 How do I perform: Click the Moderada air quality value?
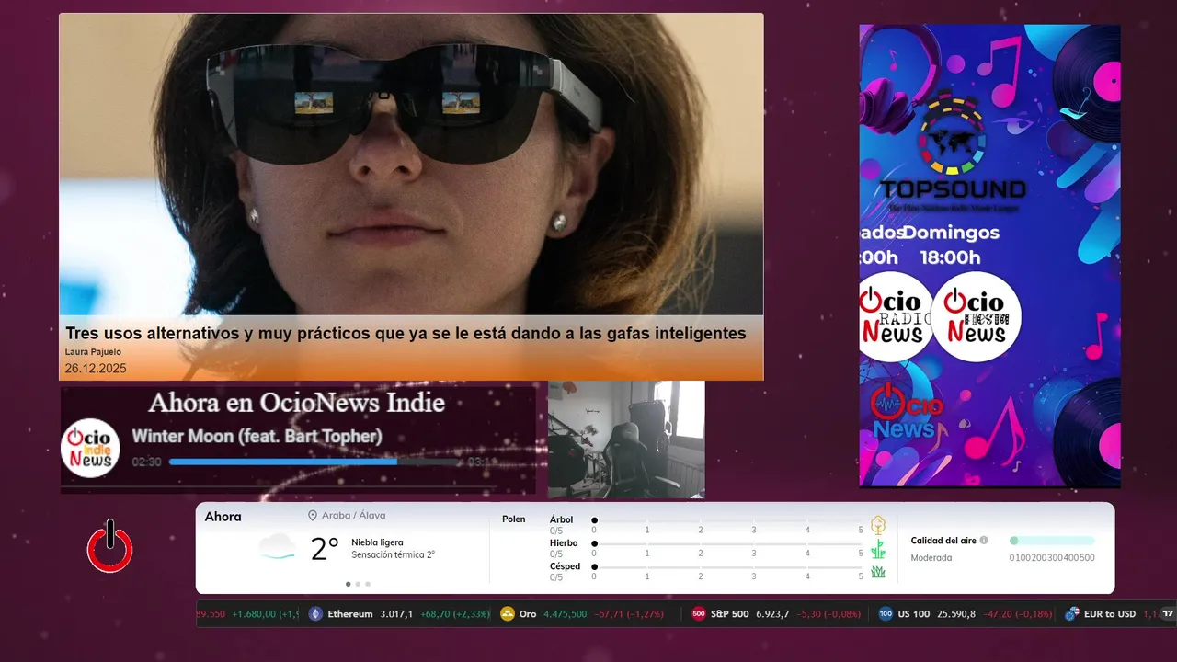point(931,558)
